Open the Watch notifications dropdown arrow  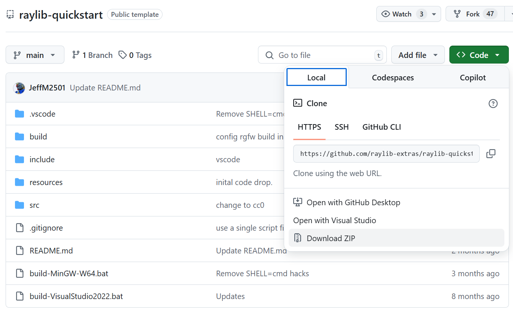pyautogui.click(x=434, y=14)
